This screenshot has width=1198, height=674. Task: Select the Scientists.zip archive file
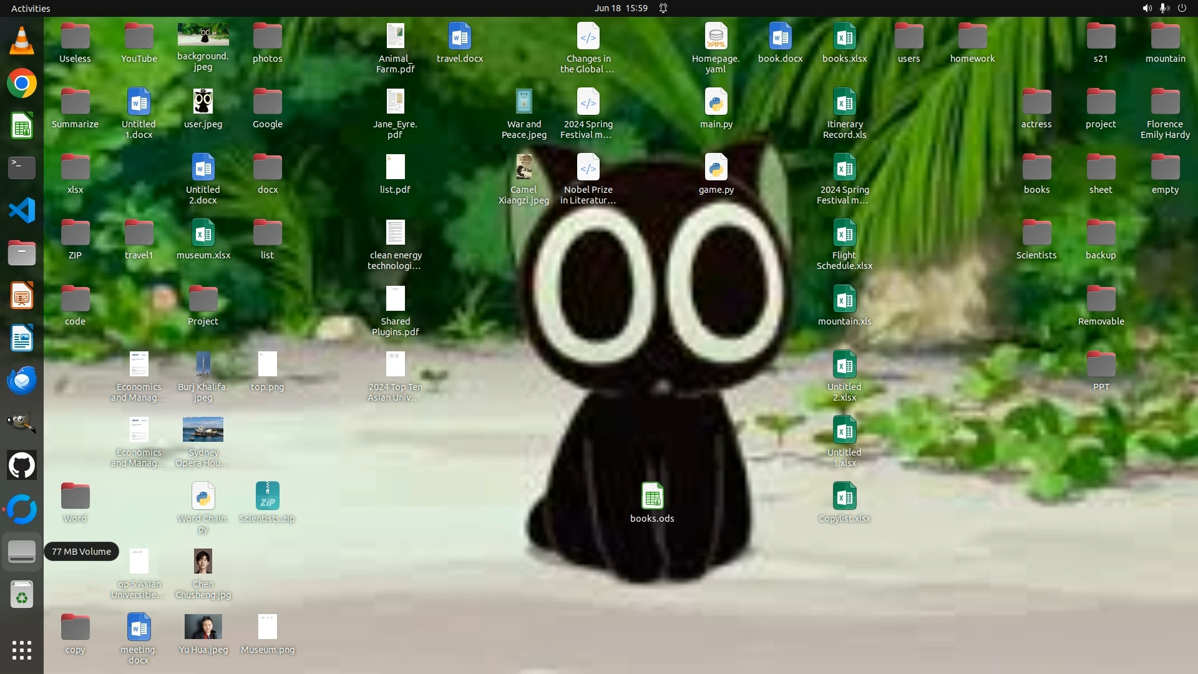(267, 497)
